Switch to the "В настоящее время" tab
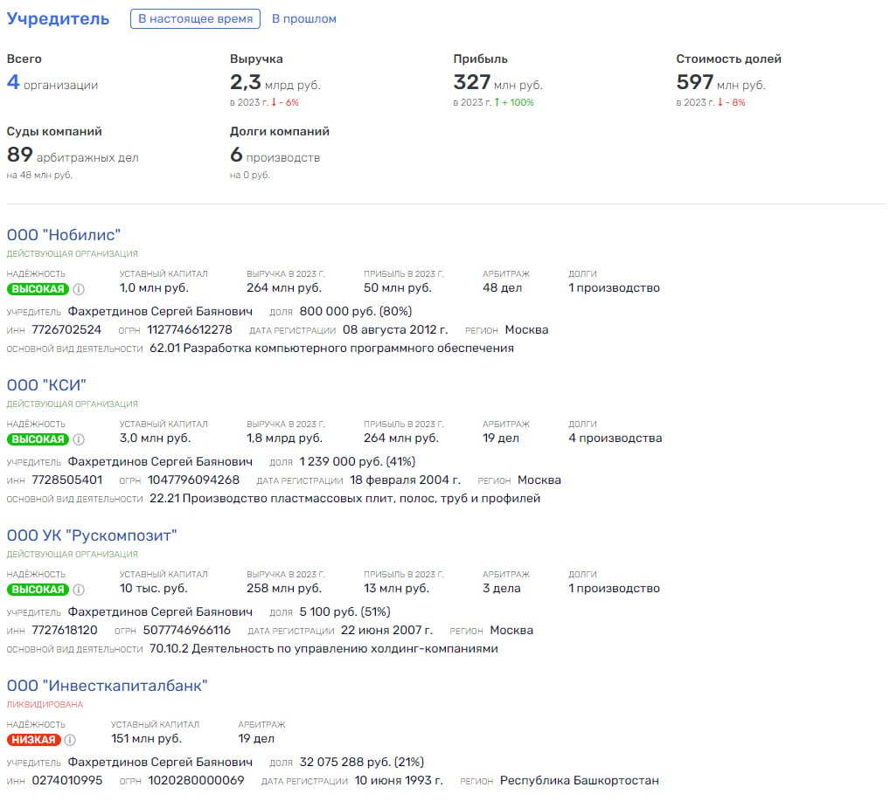890x808 pixels. (x=195, y=18)
